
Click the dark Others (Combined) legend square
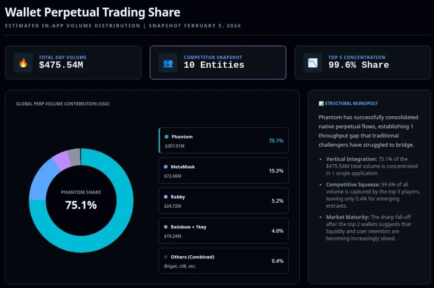[166, 257]
